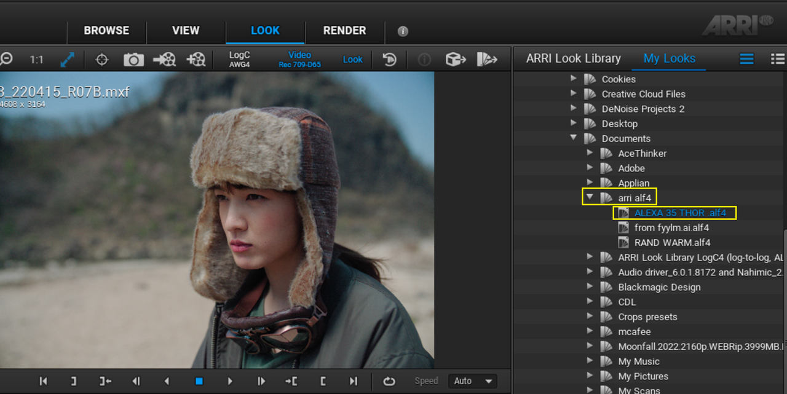This screenshot has height=394, width=787.
Task: Expand the Cookies folder
Action: 574,79
